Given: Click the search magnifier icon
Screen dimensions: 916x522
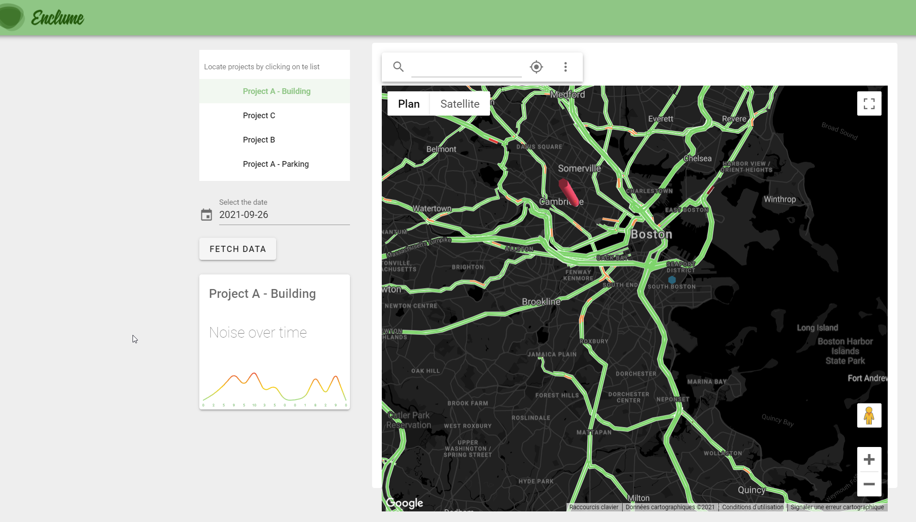Looking at the screenshot, I should point(398,67).
